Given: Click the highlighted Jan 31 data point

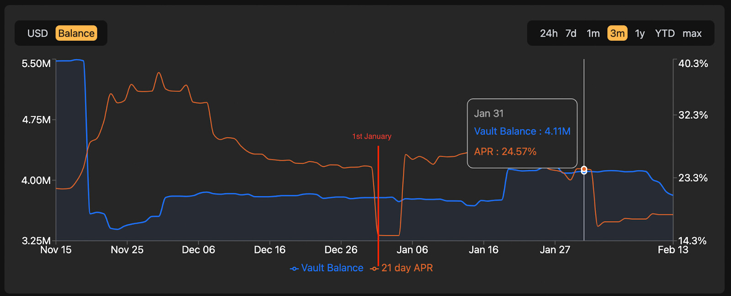Looking at the screenshot, I should (x=584, y=170).
